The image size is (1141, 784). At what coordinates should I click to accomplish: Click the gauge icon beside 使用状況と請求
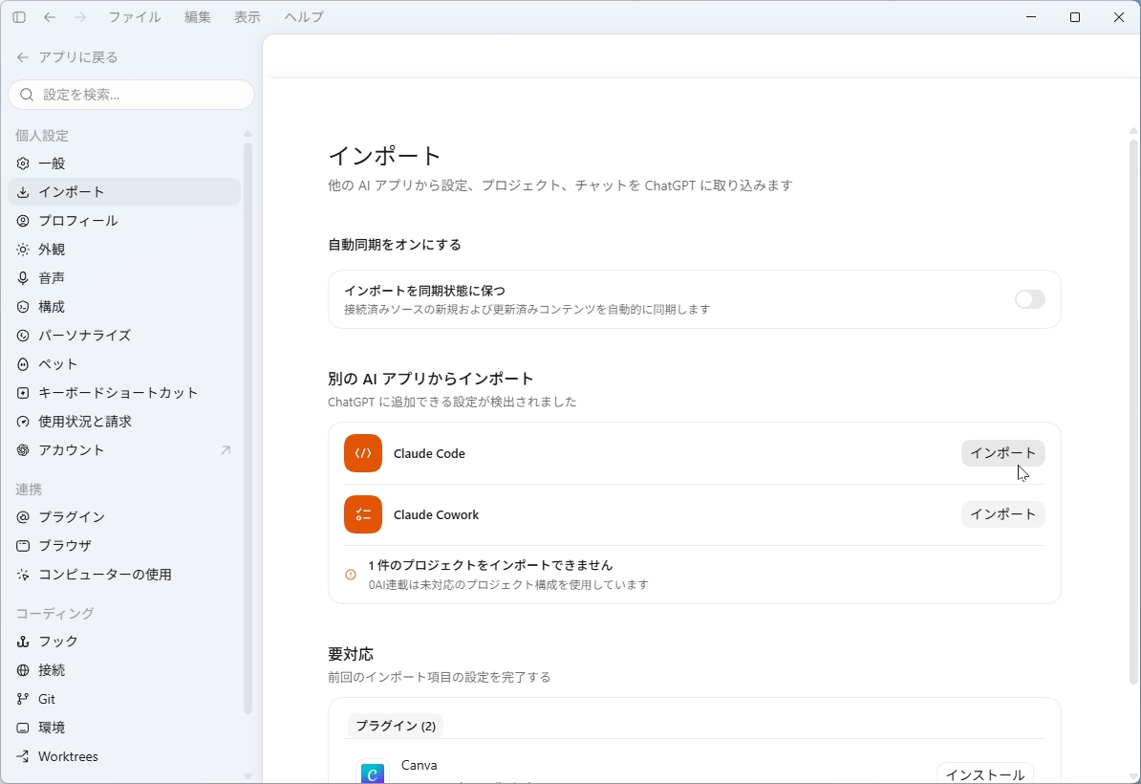23,422
